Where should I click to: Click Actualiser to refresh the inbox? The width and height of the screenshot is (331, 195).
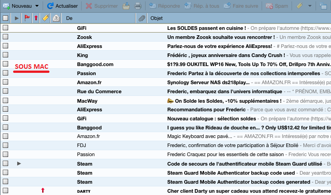63,6
